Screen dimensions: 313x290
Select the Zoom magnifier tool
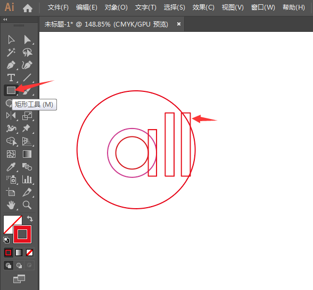click(27, 205)
